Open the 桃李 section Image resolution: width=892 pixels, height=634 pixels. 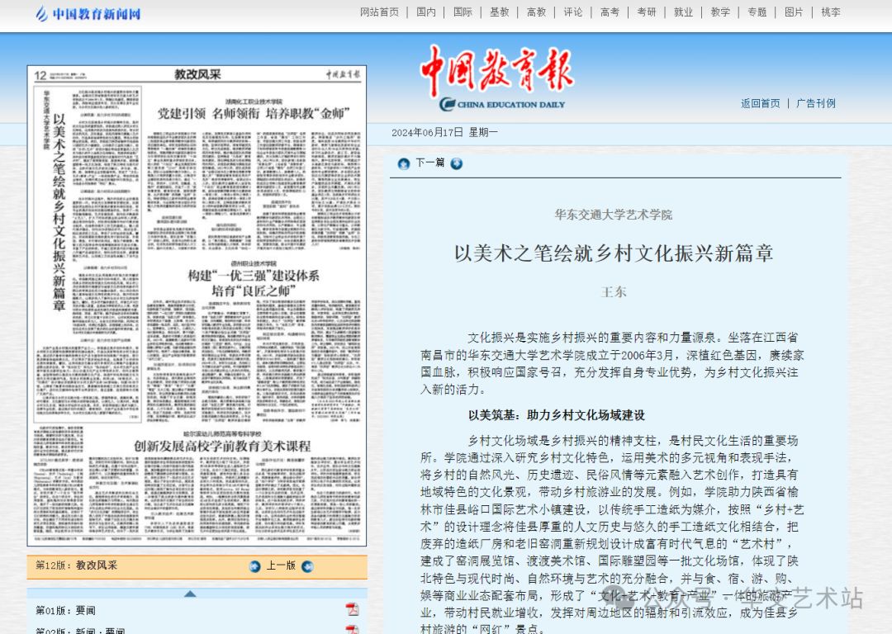tap(831, 12)
